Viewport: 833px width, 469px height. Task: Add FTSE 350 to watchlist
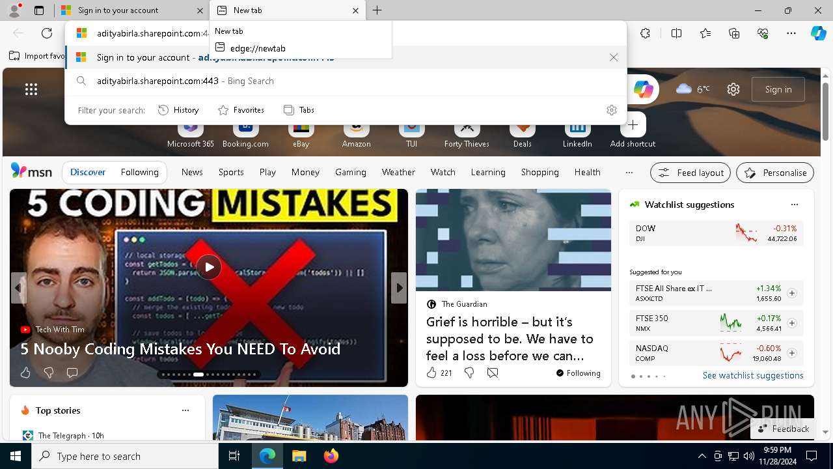792,323
